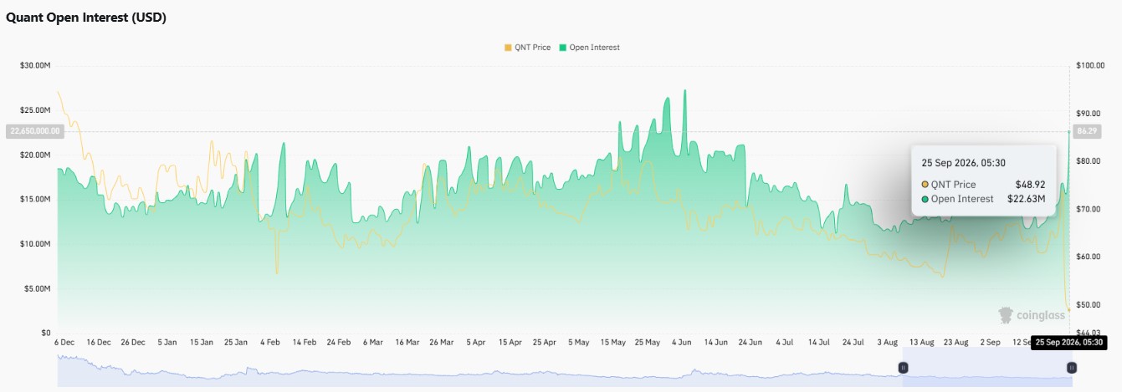Click the 86.29 right axis marker
The width and height of the screenshot is (1122, 392).
click(x=1086, y=131)
